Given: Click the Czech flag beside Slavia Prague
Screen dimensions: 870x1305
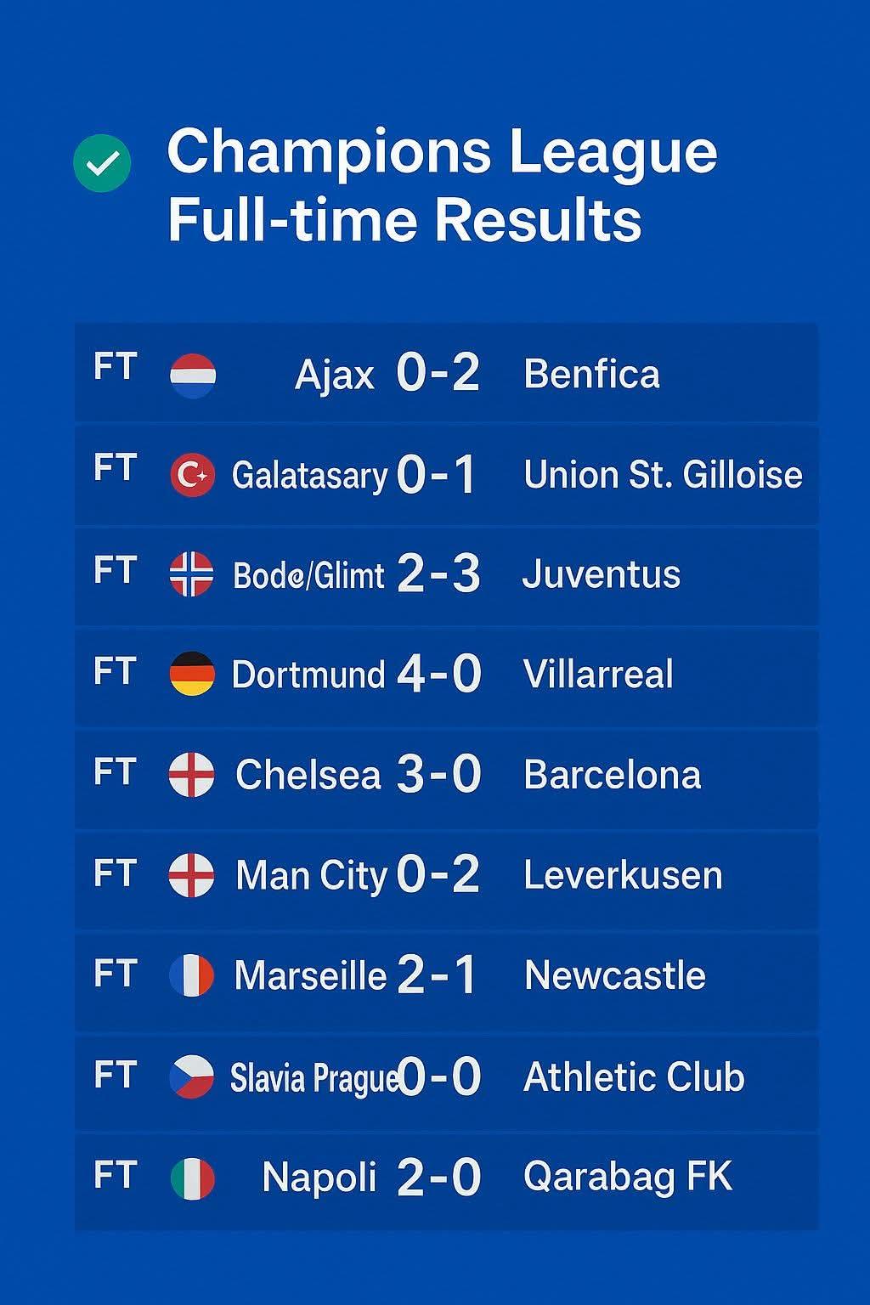Looking at the screenshot, I should click(192, 1076).
